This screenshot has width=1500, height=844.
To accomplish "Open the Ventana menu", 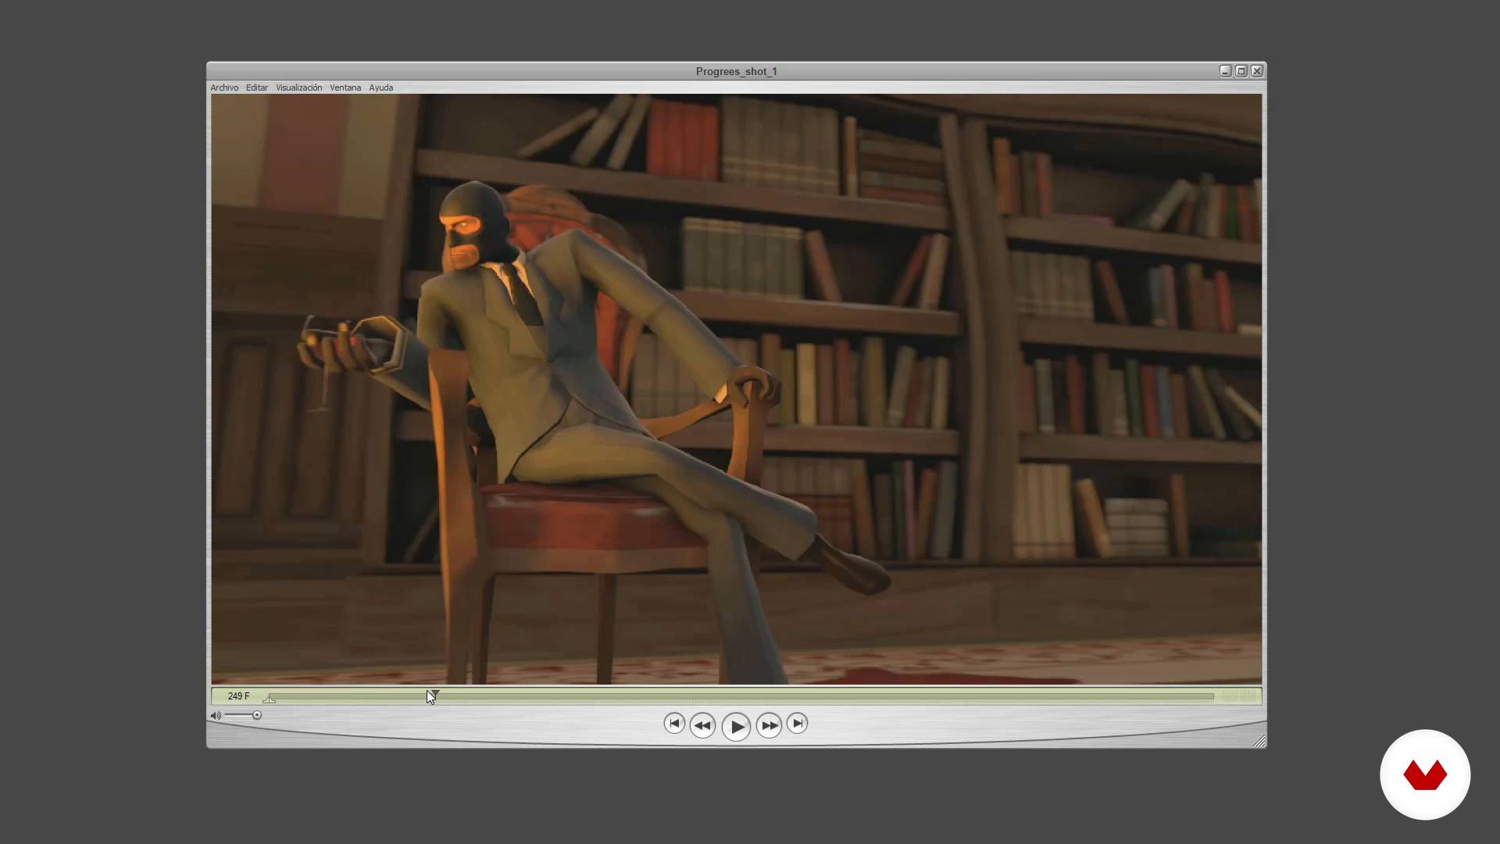I will (345, 88).
